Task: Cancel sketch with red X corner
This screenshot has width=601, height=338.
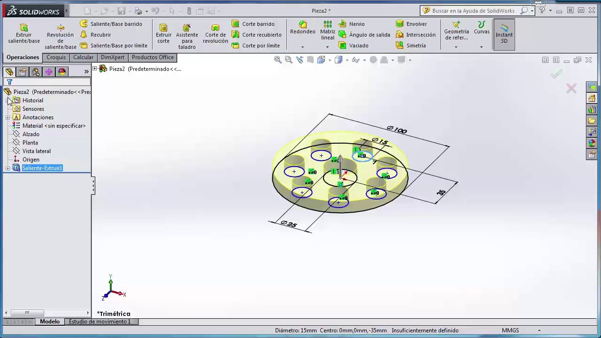Action: 571,88
